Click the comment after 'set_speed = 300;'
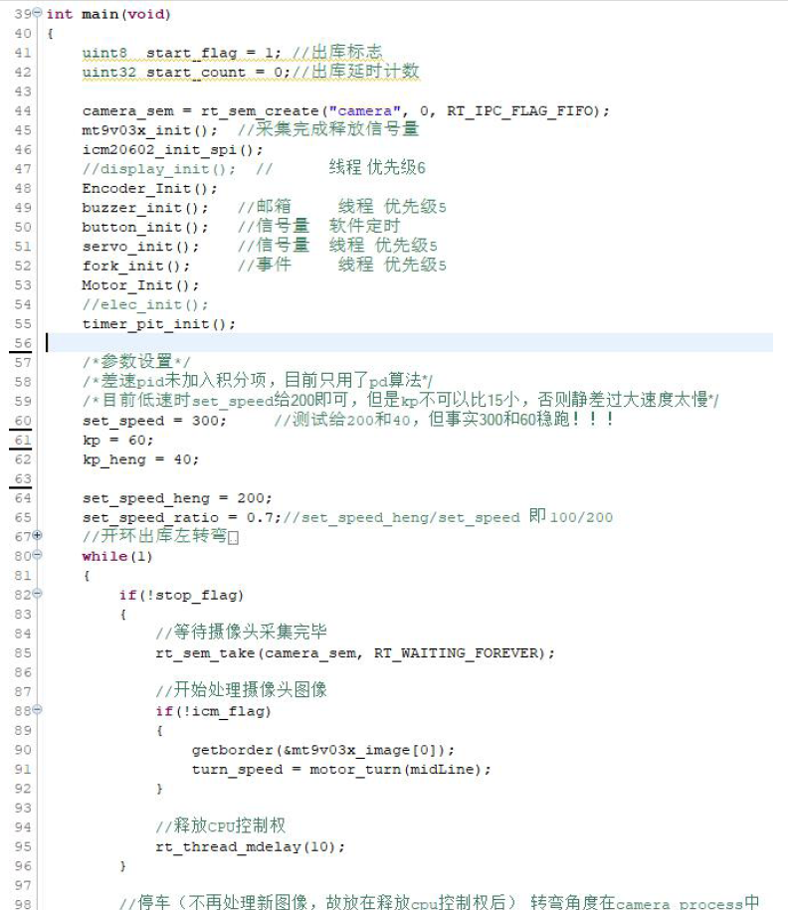Image resolution: width=788 pixels, height=910 pixels. (444, 420)
